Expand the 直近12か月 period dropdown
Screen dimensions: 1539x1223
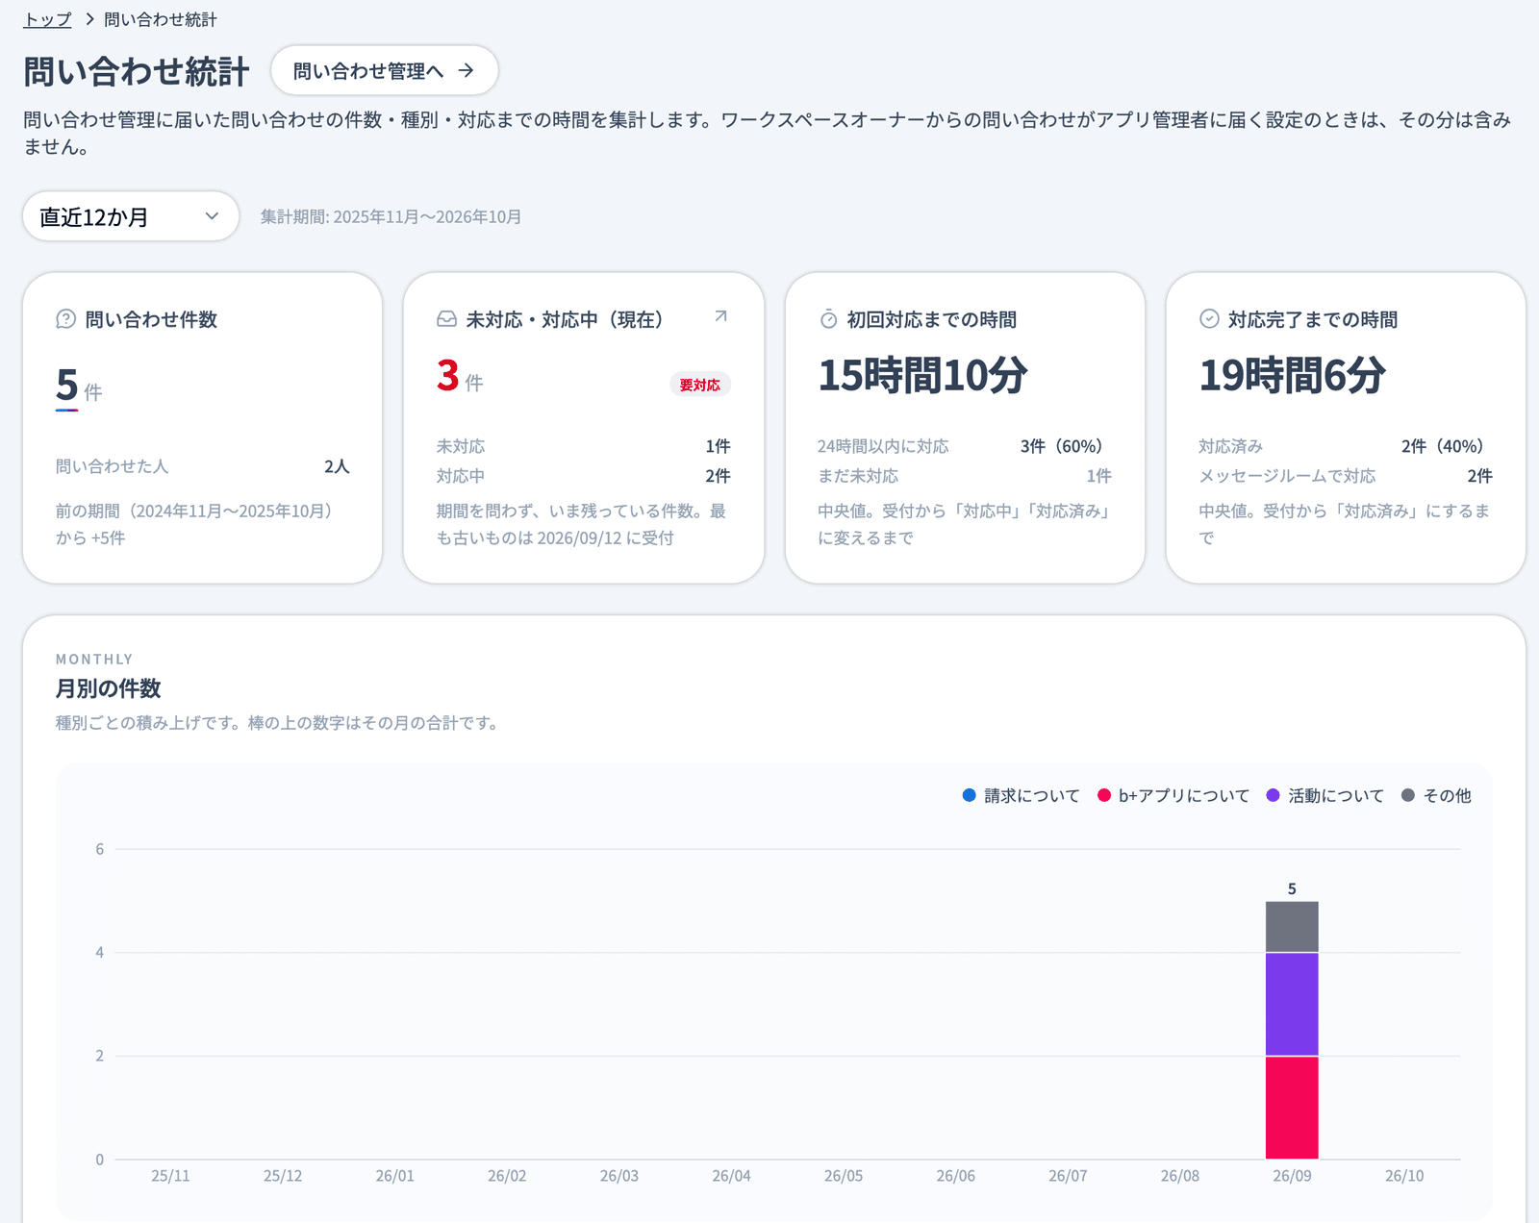coord(131,216)
